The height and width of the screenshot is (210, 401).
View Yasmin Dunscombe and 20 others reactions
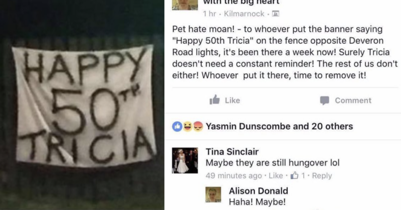coord(279,126)
